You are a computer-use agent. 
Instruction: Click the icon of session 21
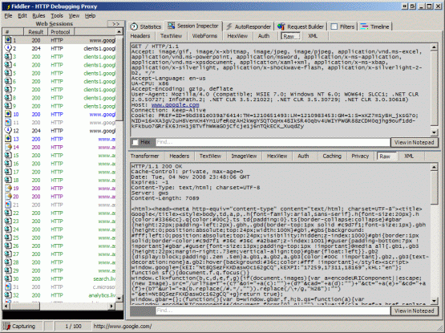click(8, 205)
